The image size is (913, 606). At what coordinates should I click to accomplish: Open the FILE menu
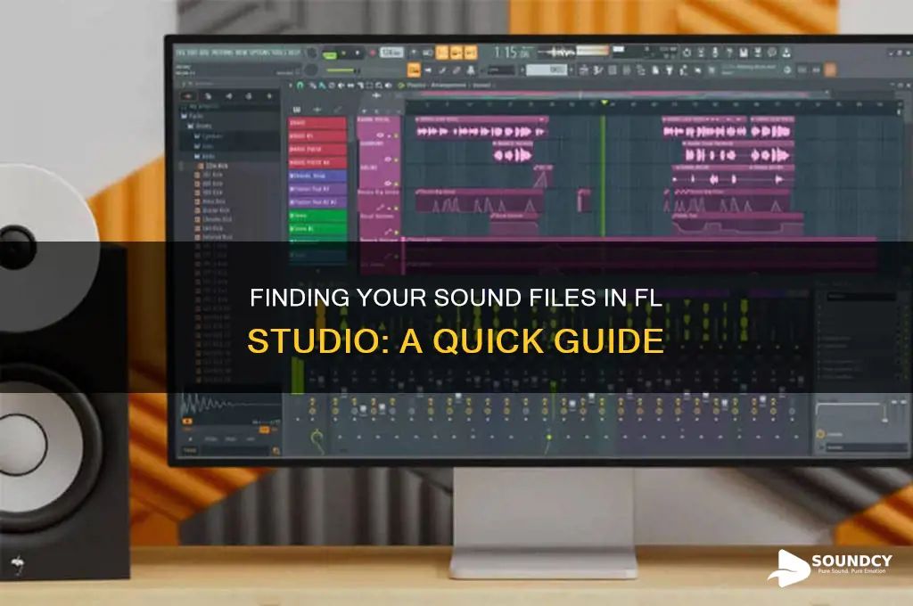click(x=181, y=53)
